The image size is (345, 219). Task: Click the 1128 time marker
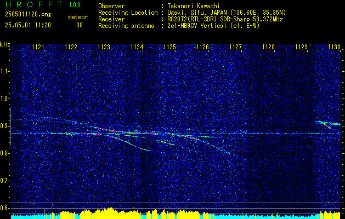[269, 47]
